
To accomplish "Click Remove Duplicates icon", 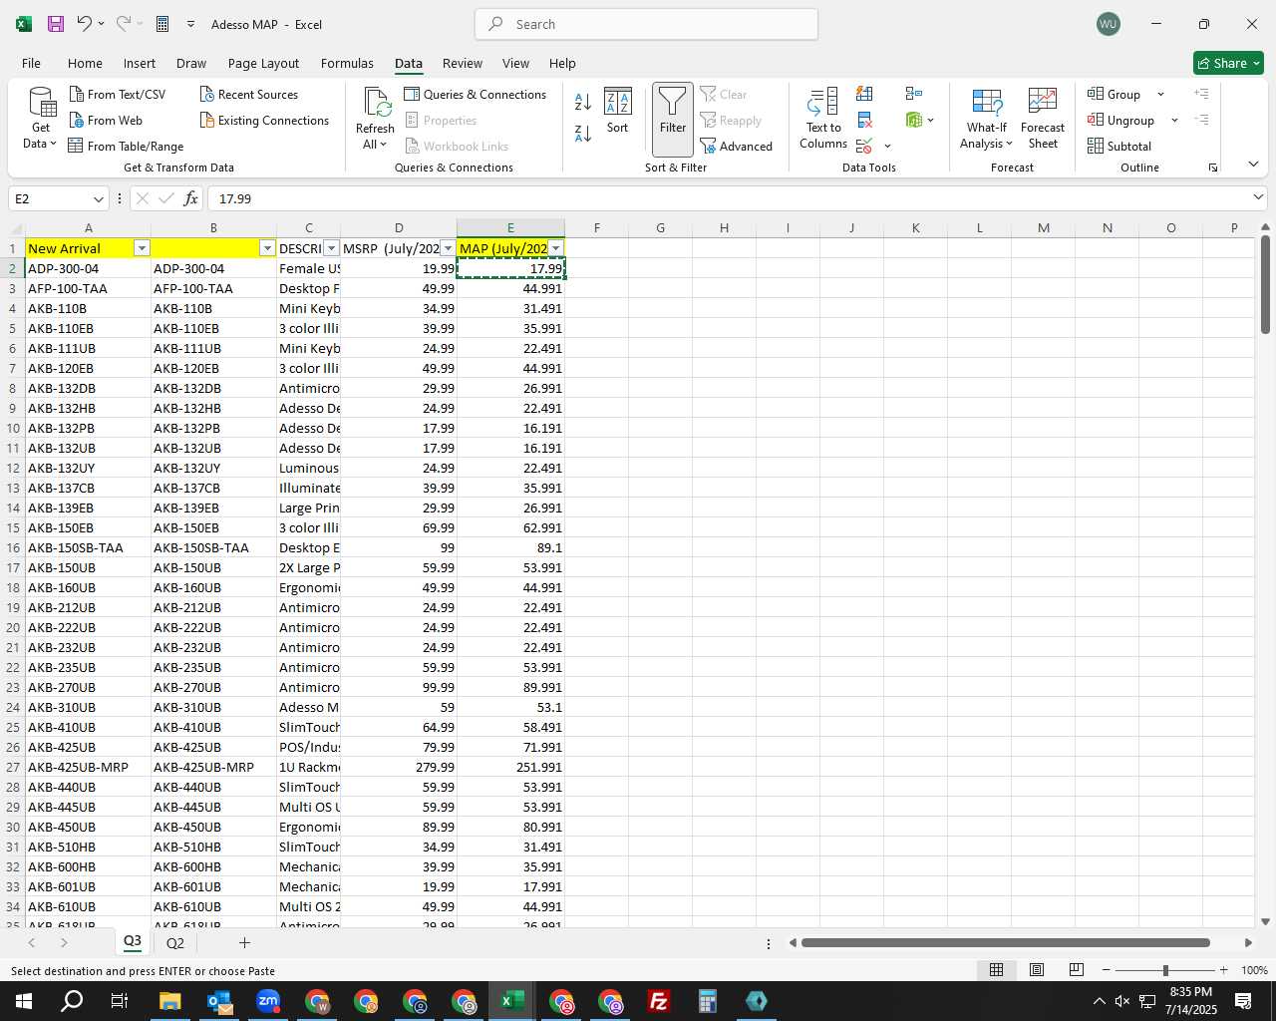I will [x=864, y=120].
